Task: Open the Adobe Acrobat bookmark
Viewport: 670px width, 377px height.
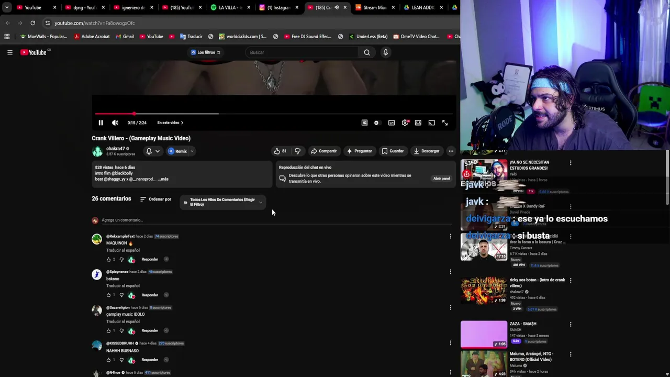Action: [92, 37]
